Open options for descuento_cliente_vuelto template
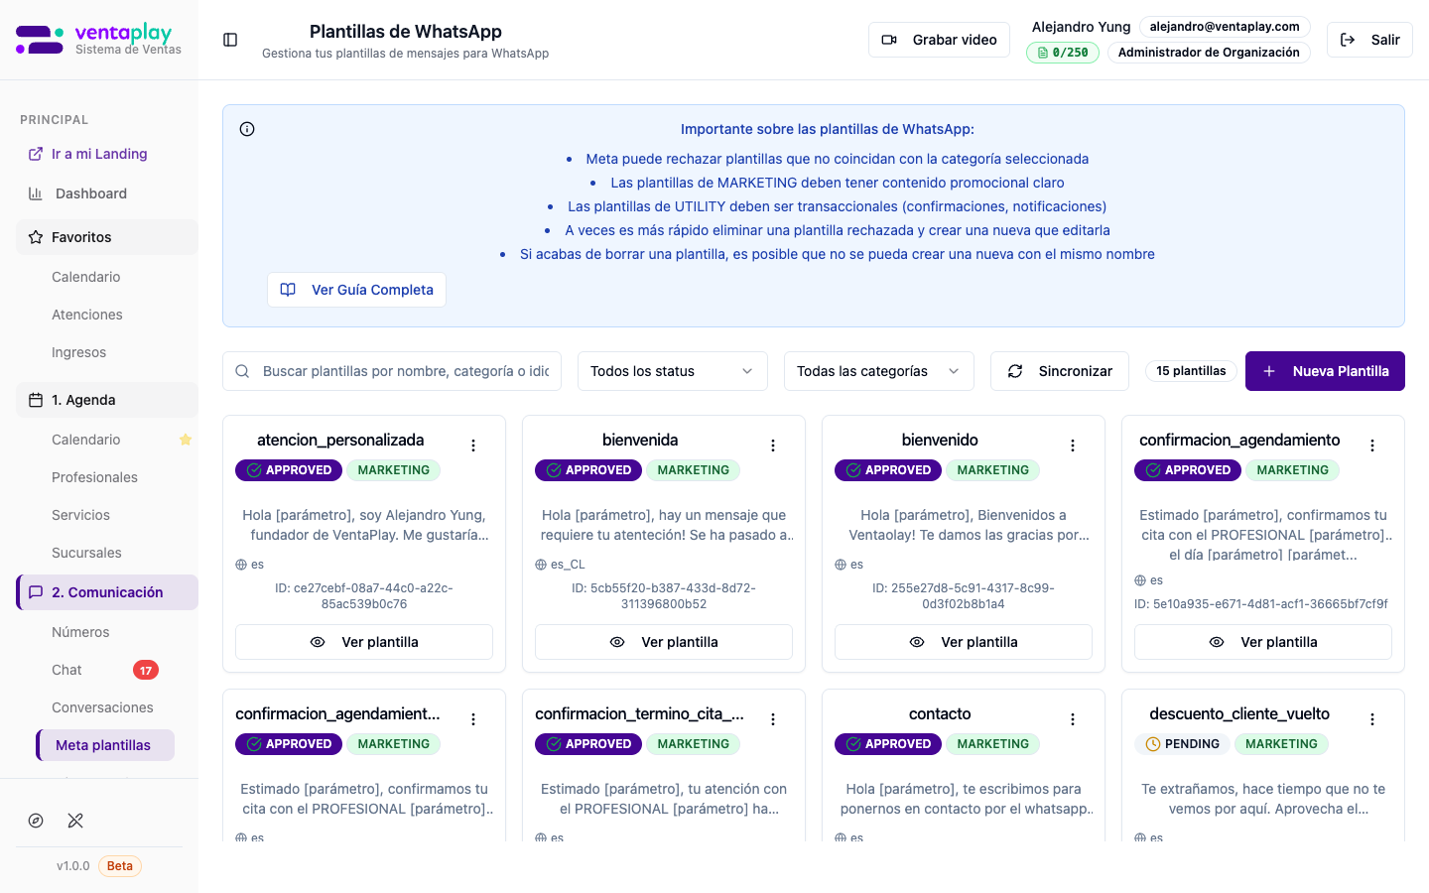 tap(1372, 719)
